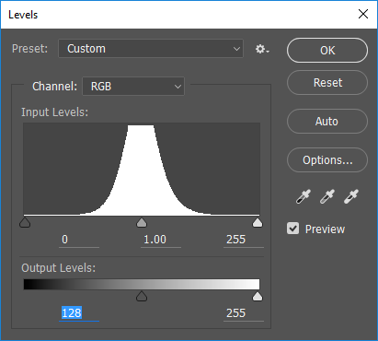Open the Options... dialog
The width and height of the screenshot is (378, 341).
pyautogui.click(x=327, y=160)
